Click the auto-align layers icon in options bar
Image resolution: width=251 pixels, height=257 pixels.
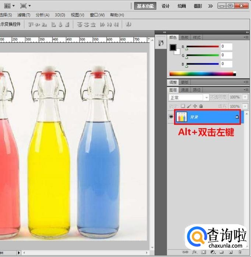click(x=128, y=24)
